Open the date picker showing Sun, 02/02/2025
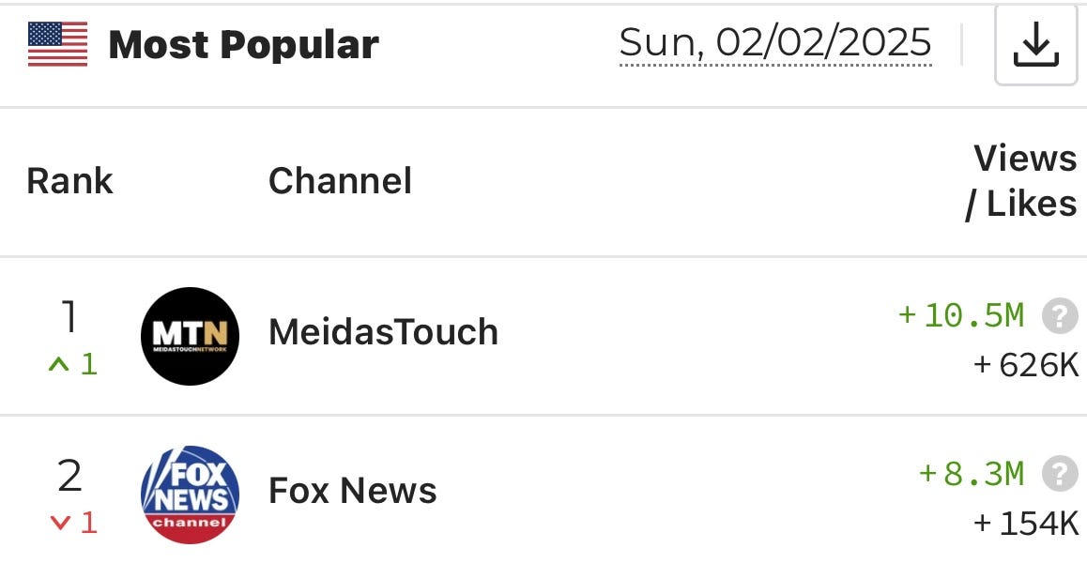Screen dimensions: 1087x563 775,43
